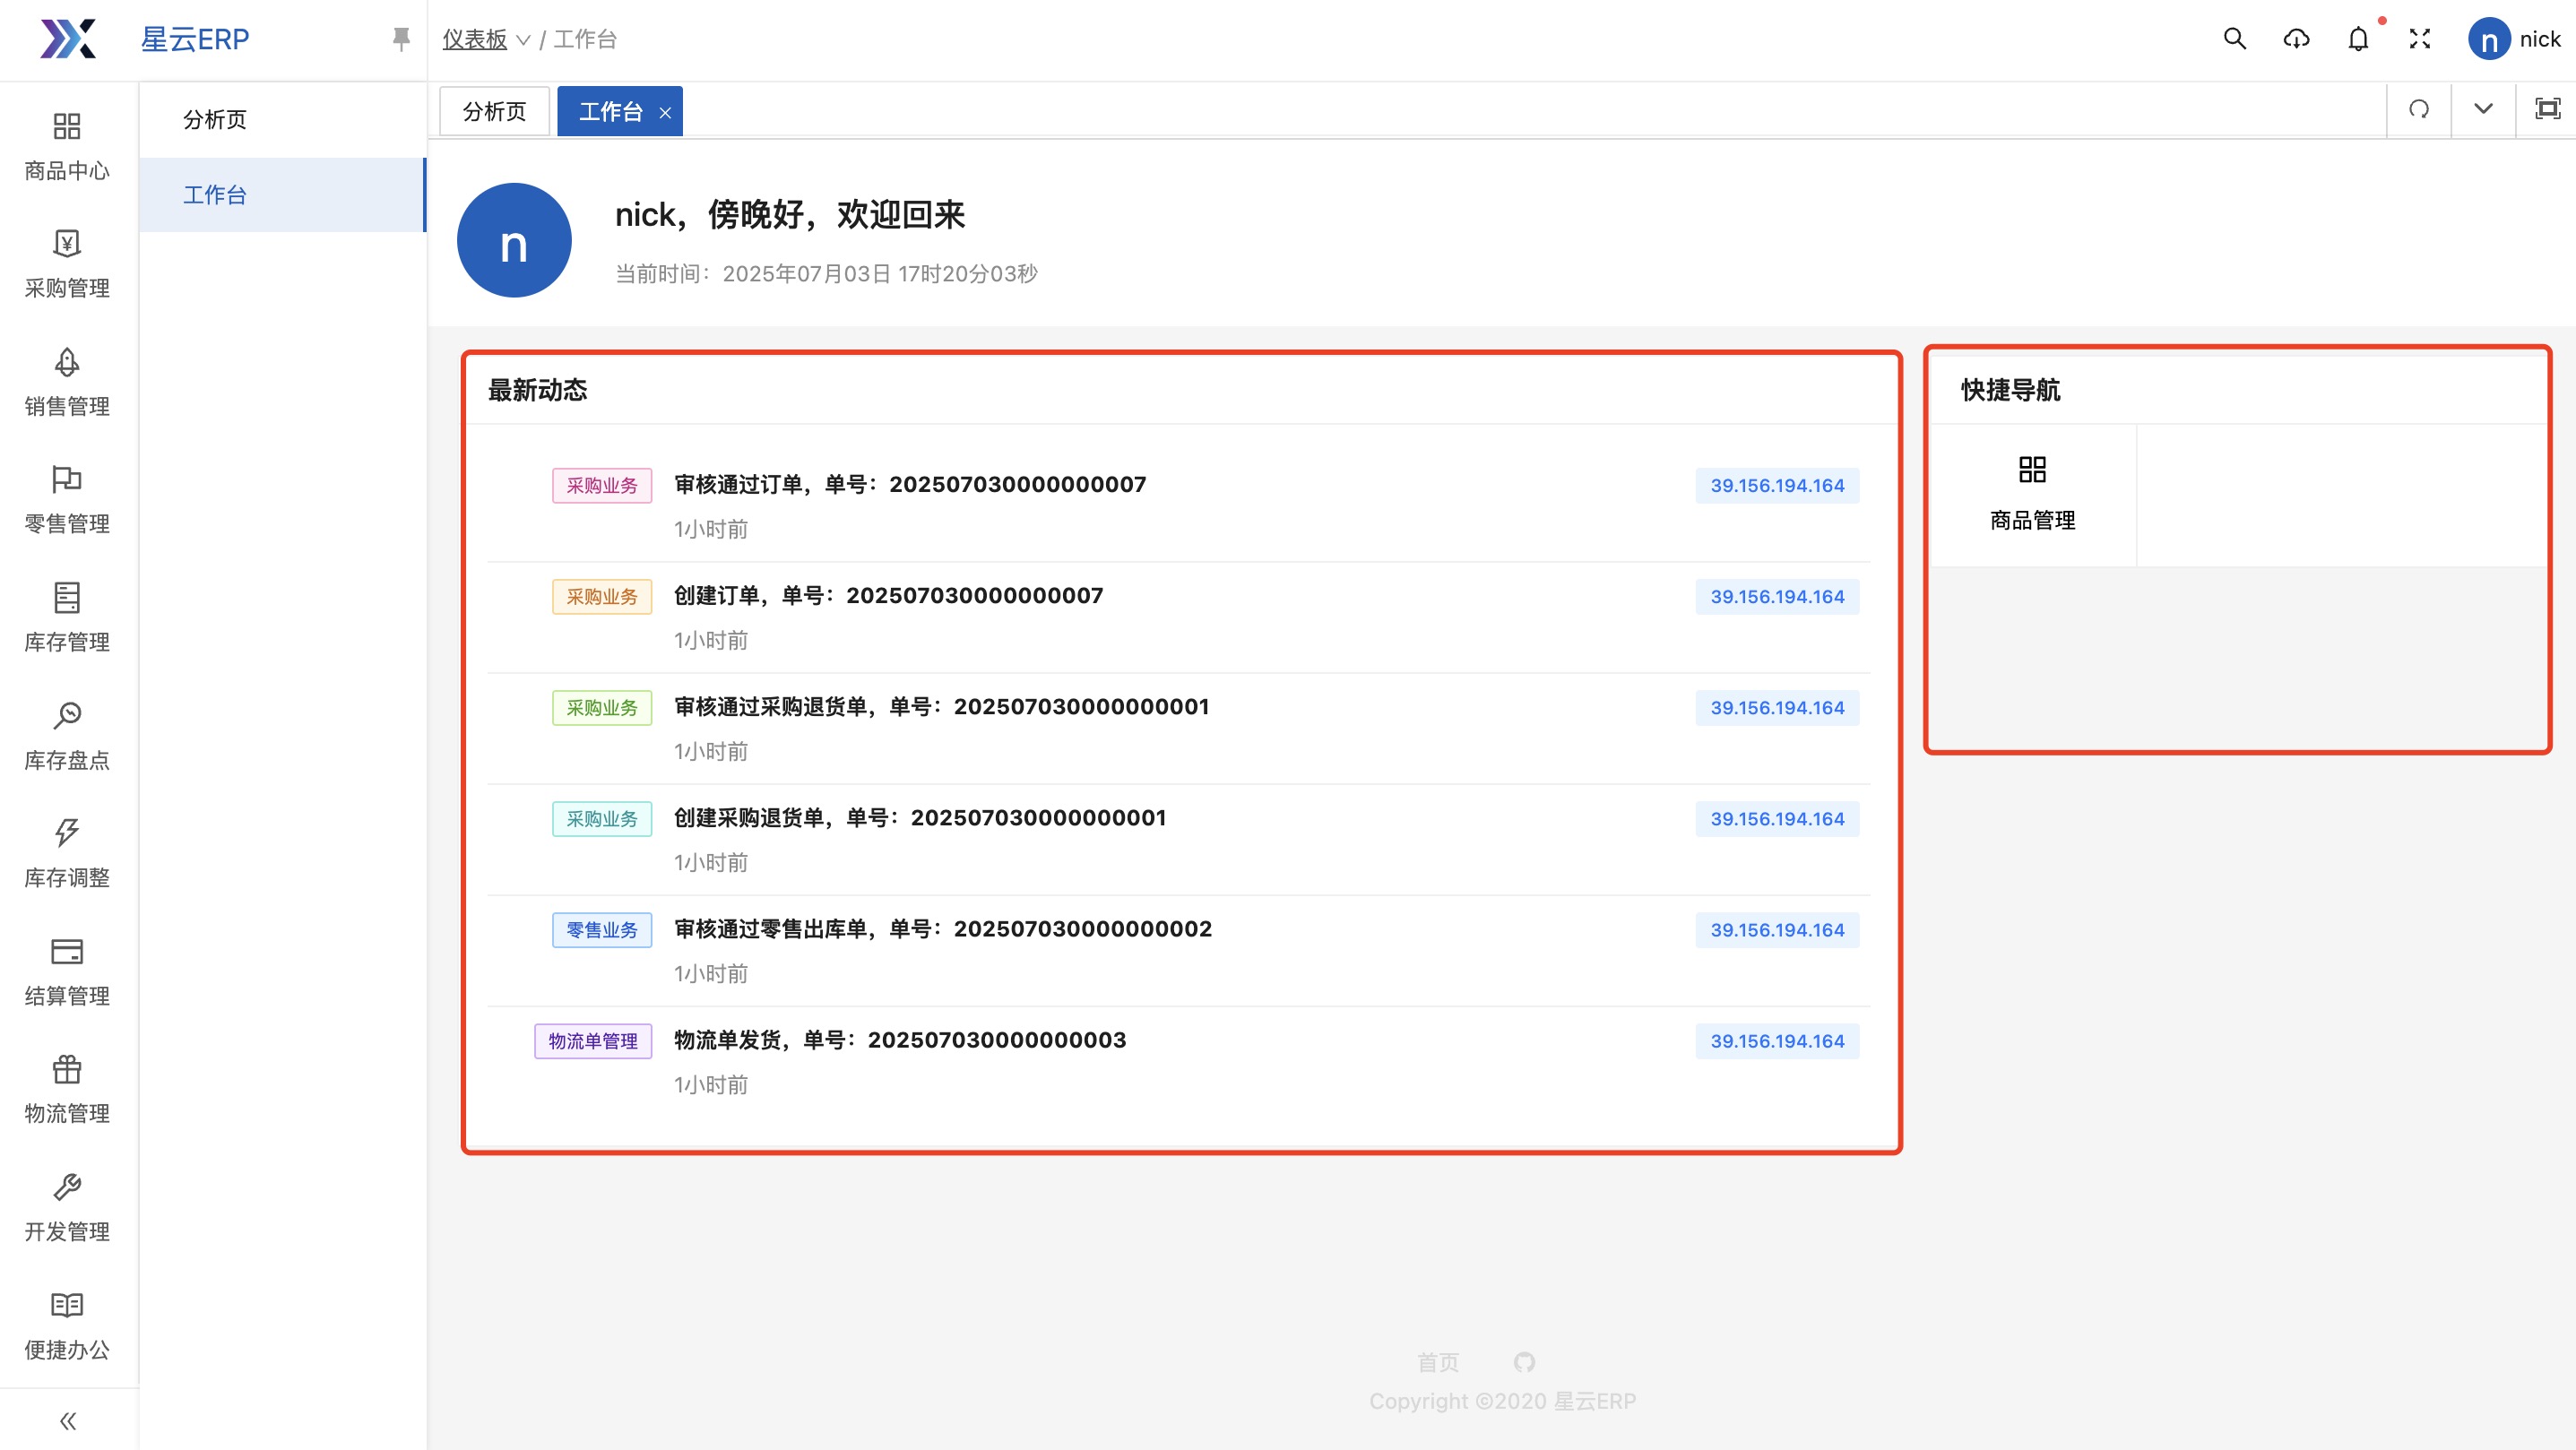
Task: Click the cloud download icon
Action: (2296, 39)
